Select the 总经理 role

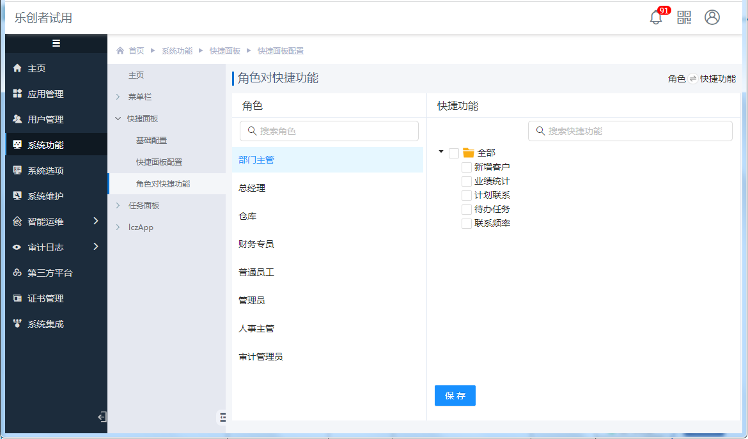click(x=252, y=188)
